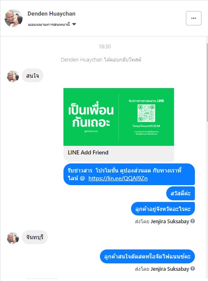The image size is (208, 281).
Task: Open the lin.ee/QQAl9Zn link
Action: [x=118, y=178]
